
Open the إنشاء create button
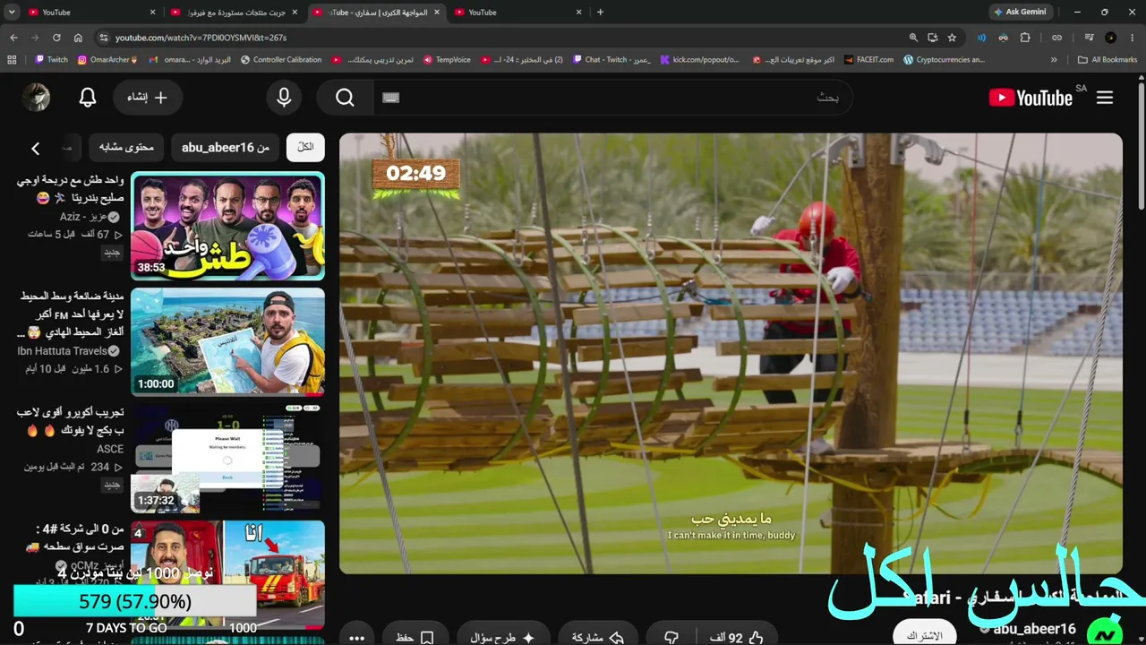pos(148,98)
